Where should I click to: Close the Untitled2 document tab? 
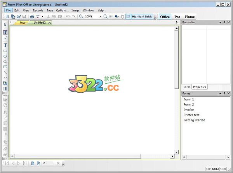49,23
